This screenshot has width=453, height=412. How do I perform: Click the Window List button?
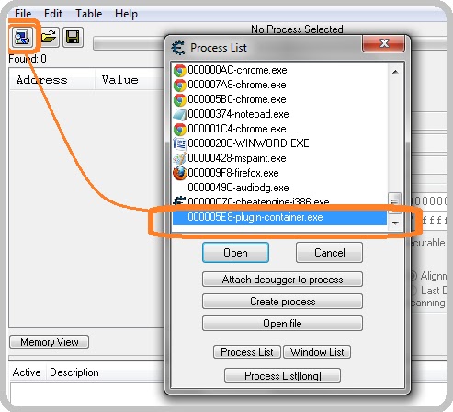click(317, 352)
